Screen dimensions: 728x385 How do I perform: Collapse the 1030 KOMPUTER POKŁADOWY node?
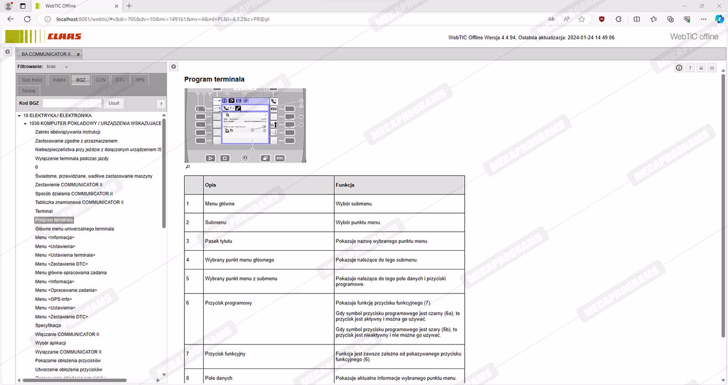click(x=25, y=124)
